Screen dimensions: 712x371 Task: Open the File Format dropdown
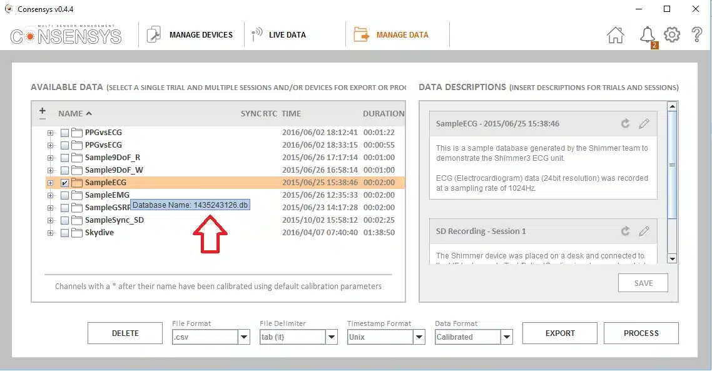pyautogui.click(x=244, y=337)
